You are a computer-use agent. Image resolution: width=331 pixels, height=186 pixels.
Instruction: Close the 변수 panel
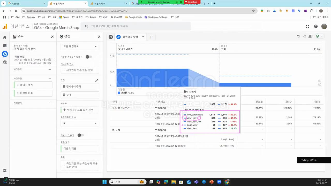pos(52,37)
